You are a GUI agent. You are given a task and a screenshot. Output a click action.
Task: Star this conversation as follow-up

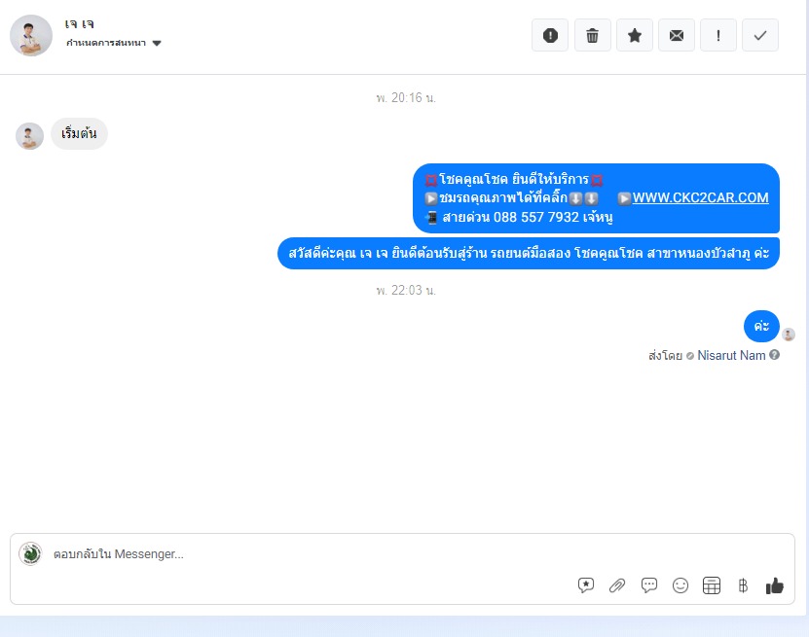(x=635, y=36)
